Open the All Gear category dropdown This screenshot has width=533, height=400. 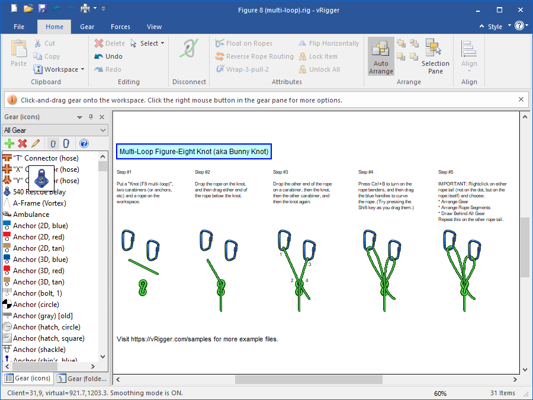(54, 130)
